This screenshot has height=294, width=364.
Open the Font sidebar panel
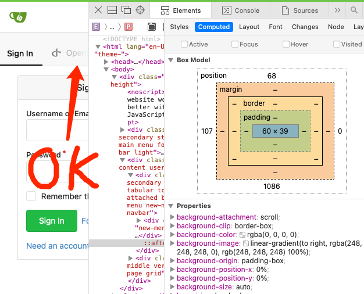[x=276, y=27]
